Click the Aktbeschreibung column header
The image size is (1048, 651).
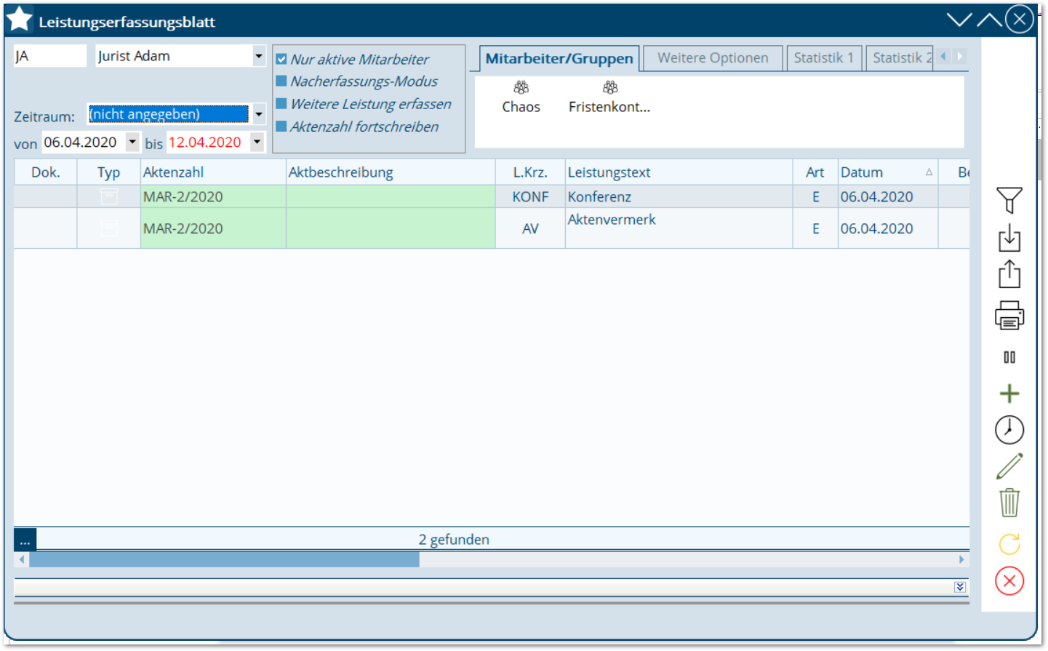pos(391,172)
